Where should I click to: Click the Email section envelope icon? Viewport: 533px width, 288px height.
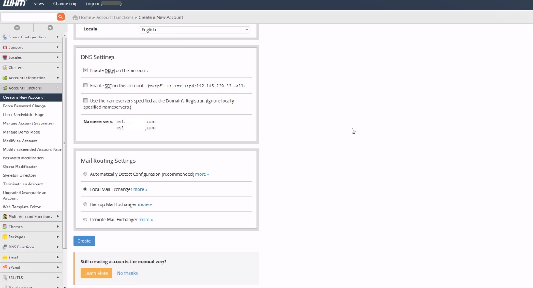(5, 257)
